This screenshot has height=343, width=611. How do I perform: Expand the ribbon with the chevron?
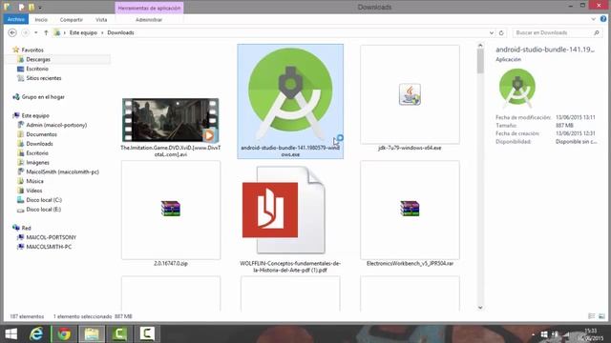pyautogui.click(x=594, y=19)
